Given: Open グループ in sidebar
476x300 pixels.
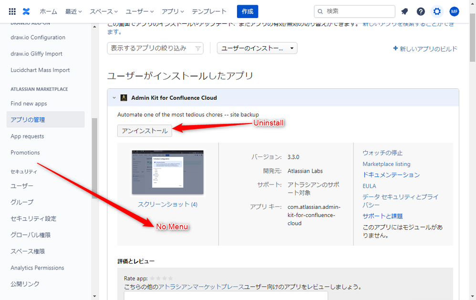Looking at the screenshot, I should click(22, 202).
